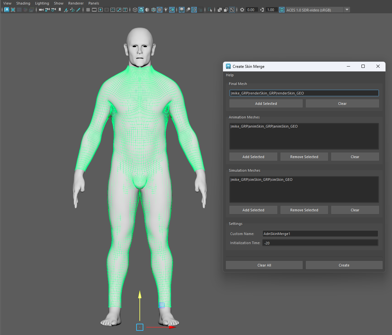This screenshot has width=392, height=335.
Task: Open the Renderer menu
Action: point(76,3)
